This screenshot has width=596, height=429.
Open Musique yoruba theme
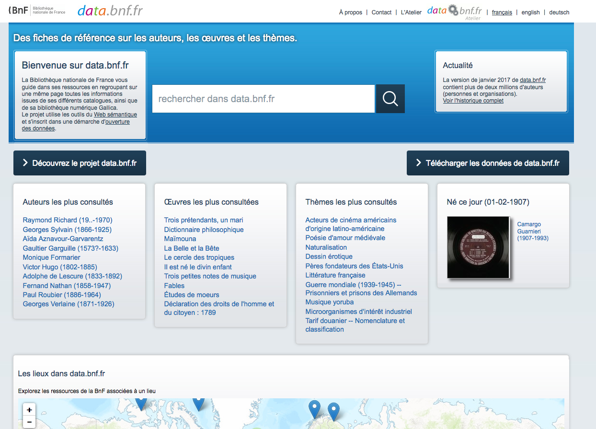tap(330, 302)
